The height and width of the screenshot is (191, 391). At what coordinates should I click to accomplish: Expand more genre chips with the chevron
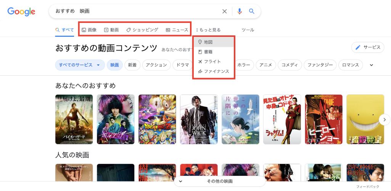[371, 65]
